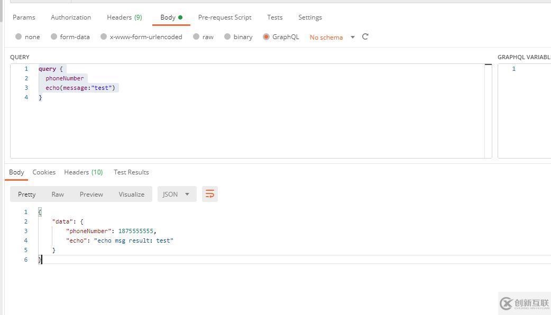Switch response view to Pretty
Screen dimensions: 551x315
point(27,194)
